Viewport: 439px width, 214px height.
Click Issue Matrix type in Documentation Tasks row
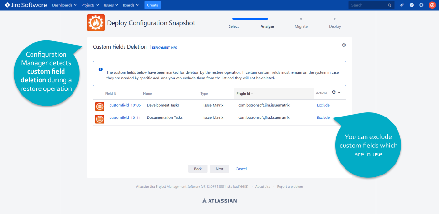click(x=213, y=118)
